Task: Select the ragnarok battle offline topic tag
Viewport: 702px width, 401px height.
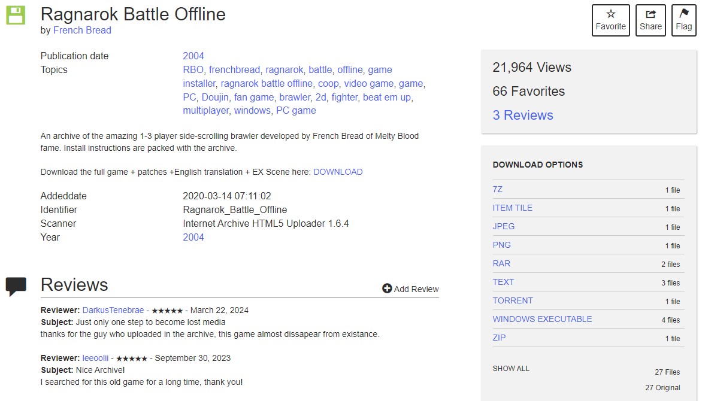Action: point(267,84)
